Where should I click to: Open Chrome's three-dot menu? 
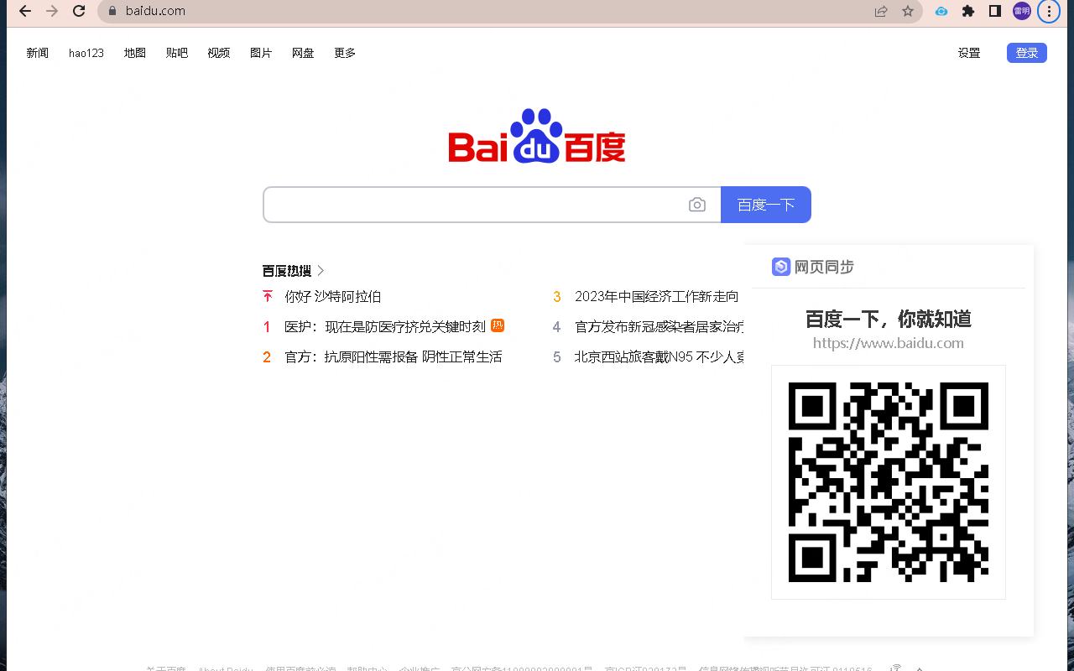(1049, 11)
